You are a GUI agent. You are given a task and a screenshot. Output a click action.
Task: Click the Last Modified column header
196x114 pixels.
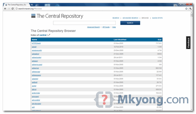(120, 40)
